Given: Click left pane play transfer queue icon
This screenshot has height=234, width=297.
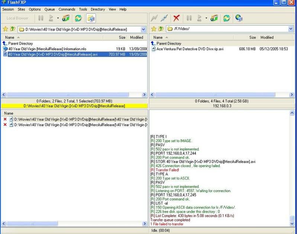Looking at the screenshot, I should pyautogui.click(x=51, y=18).
